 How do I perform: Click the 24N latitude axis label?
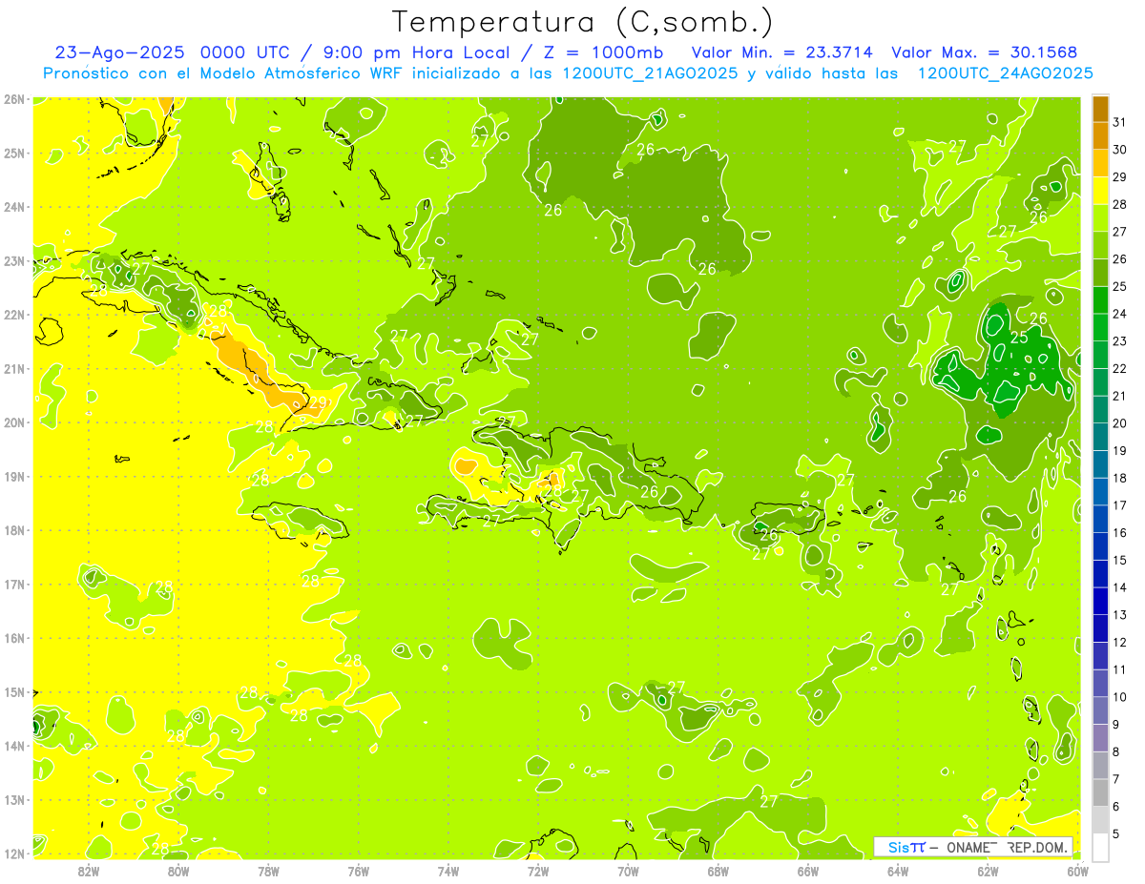click(13, 207)
